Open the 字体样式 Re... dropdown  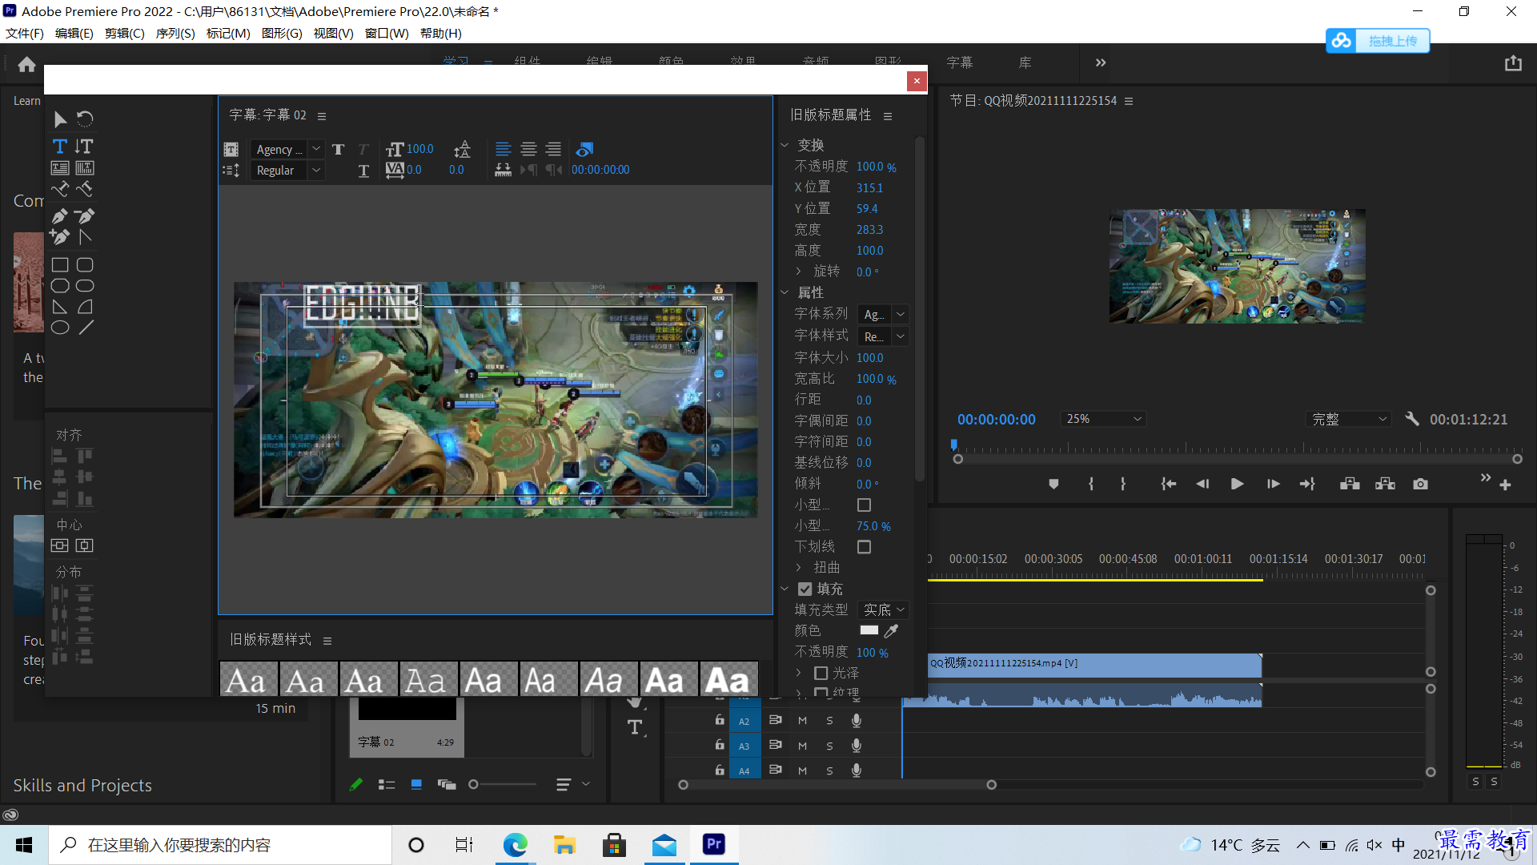click(883, 336)
